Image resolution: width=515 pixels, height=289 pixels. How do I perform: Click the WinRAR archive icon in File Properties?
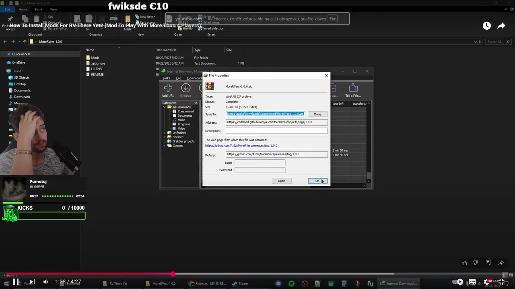click(210, 86)
